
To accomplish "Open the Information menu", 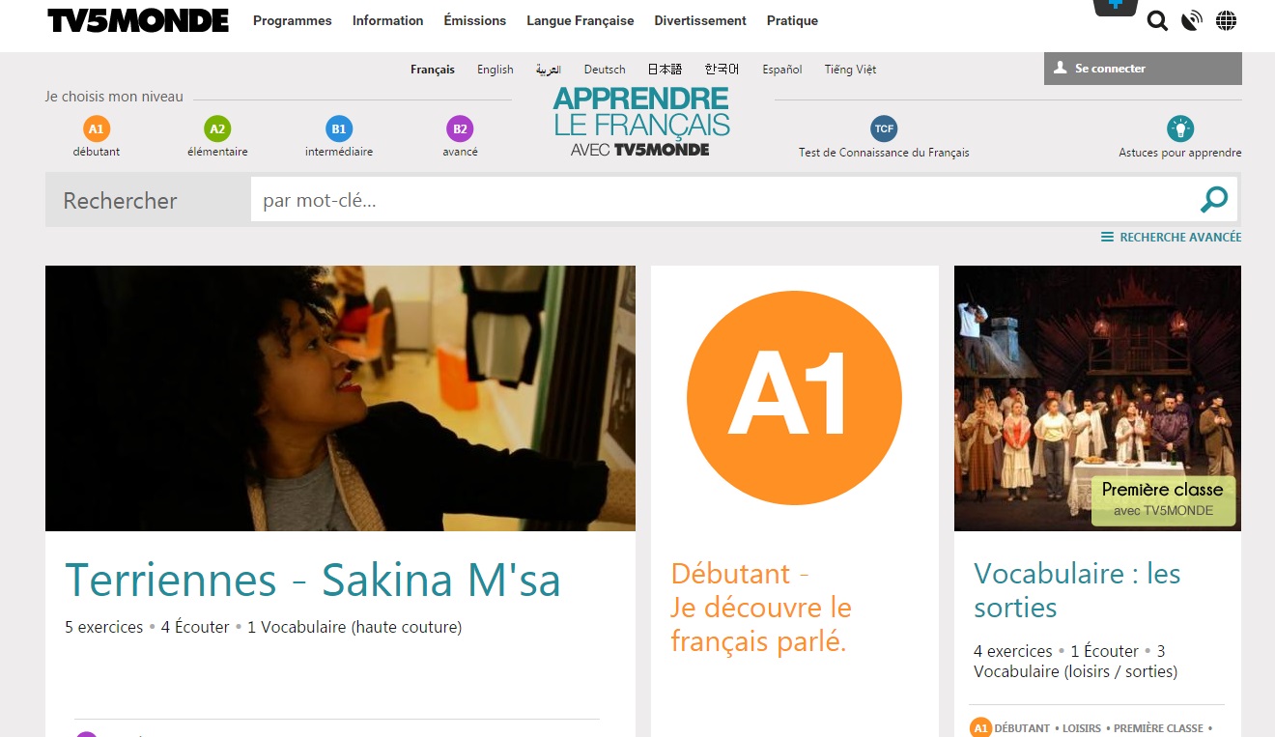I will (387, 20).
